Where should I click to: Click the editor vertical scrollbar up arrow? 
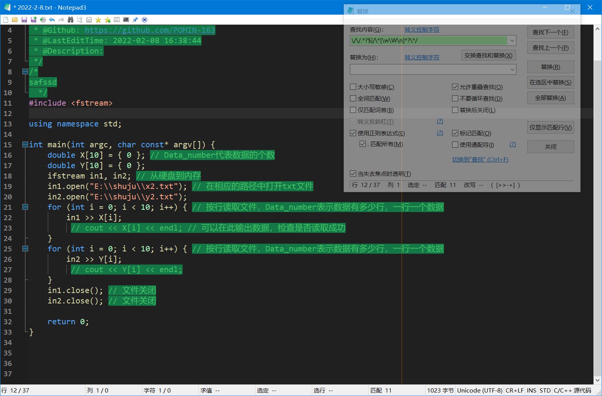pos(598,29)
